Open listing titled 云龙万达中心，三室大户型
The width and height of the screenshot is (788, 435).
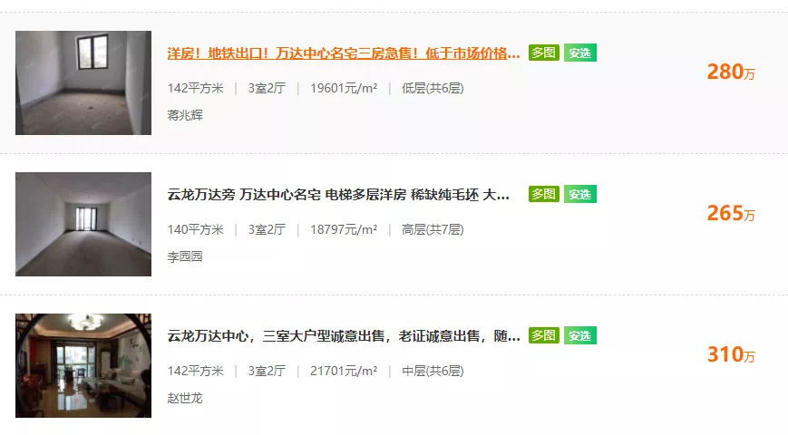tap(344, 336)
